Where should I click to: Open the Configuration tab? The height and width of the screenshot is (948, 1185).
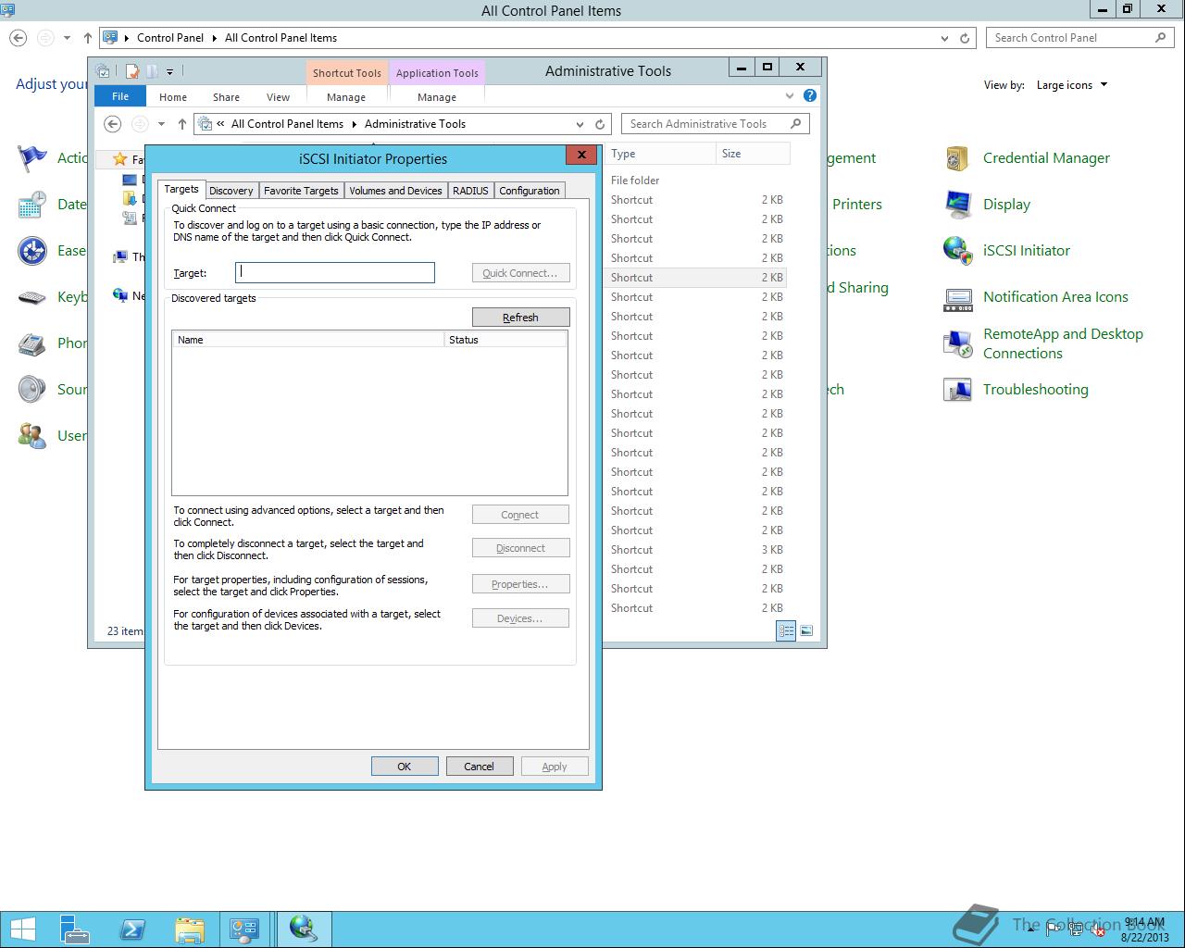coord(530,191)
